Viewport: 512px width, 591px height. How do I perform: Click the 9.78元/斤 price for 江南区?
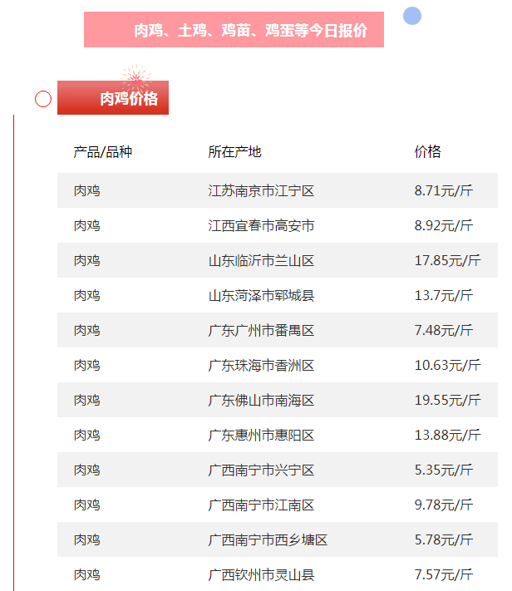click(443, 505)
